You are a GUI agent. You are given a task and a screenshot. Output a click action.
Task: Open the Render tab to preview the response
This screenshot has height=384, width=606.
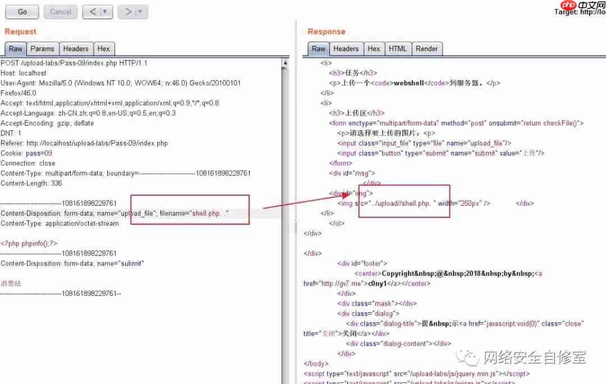tap(427, 49)
